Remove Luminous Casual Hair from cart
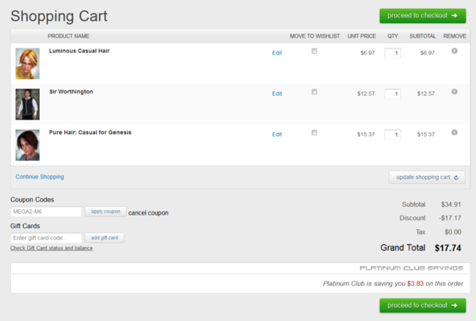The image size is (476, 321). tap(455, 51)
